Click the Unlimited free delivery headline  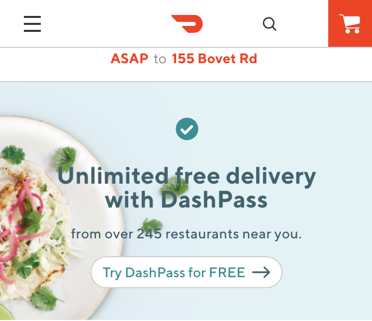tap(186, 176)
